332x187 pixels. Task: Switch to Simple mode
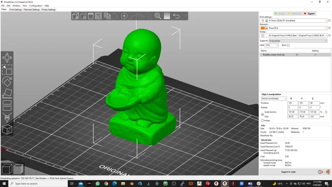(x=280, y=14)
